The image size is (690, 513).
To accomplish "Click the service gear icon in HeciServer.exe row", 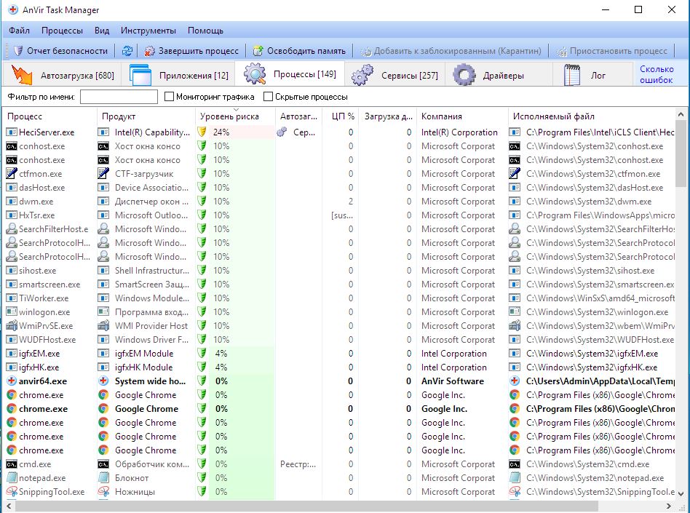I will [x=282, y=132].
